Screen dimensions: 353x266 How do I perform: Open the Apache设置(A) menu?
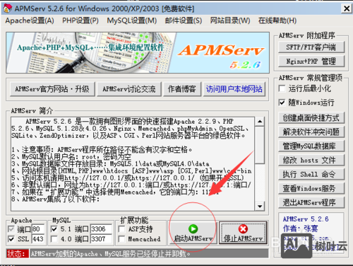click(30, 21)
